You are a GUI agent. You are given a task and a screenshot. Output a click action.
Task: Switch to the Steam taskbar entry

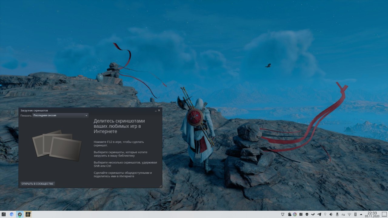click(20, 214)
